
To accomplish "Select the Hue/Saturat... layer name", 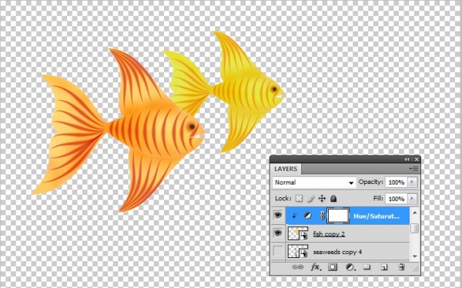I will click(377, 216).
